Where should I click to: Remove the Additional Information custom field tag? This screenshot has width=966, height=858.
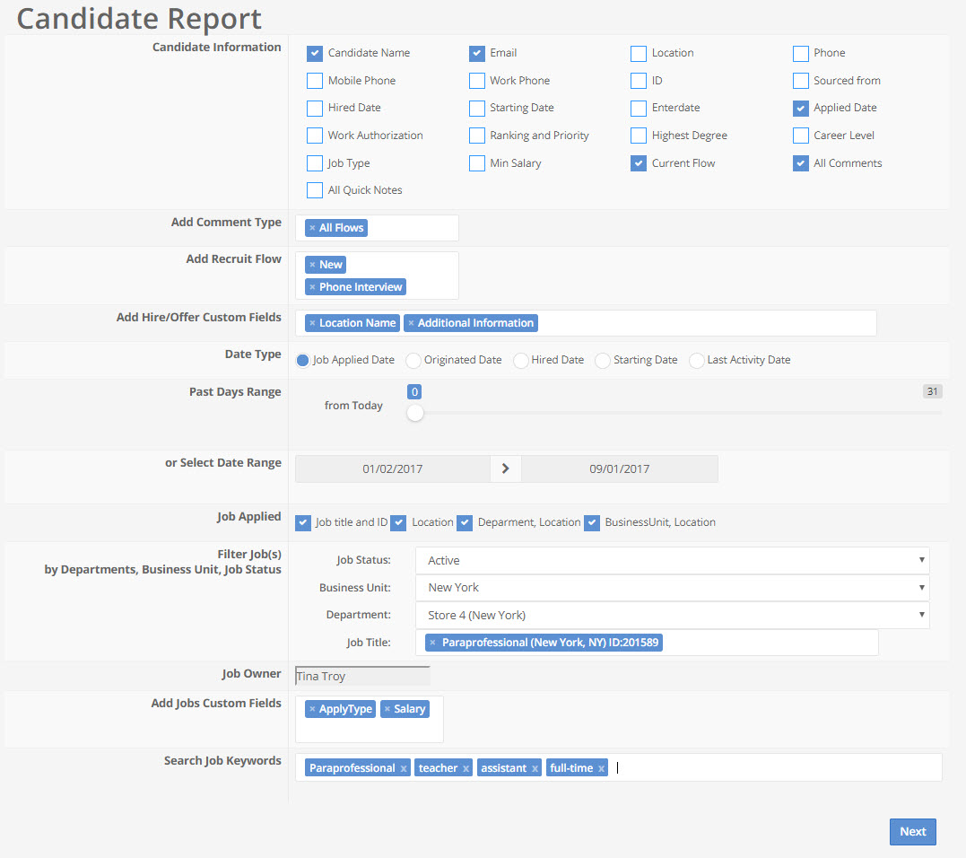tap(412, 322)
